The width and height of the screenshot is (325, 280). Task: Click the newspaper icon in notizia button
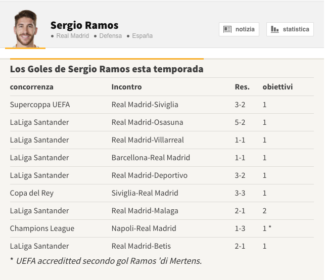pyautogui.click(x=227, y=29)
